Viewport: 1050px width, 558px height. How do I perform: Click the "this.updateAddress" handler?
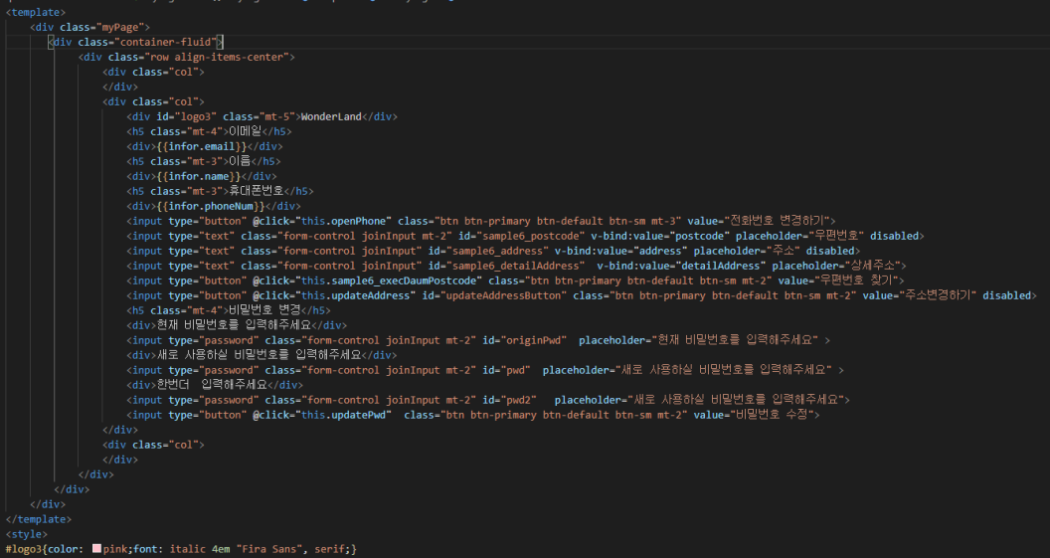point(356,295)
